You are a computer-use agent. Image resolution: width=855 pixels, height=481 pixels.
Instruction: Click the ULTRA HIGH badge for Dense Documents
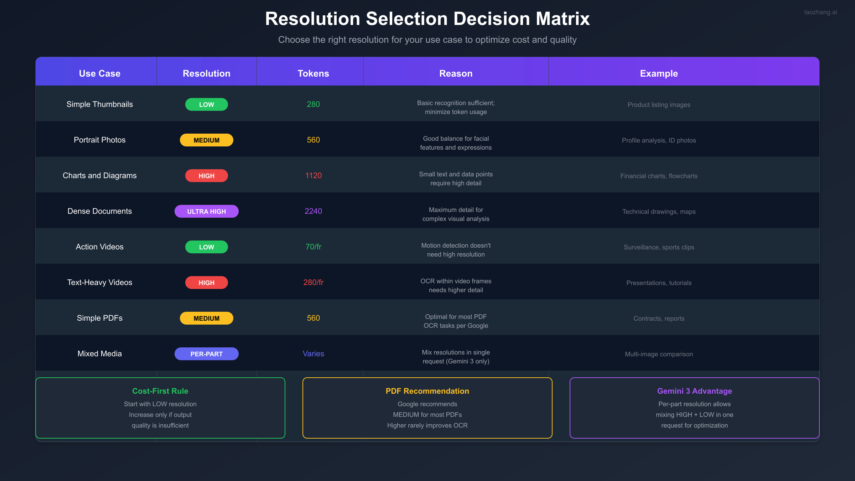[206, 211]
